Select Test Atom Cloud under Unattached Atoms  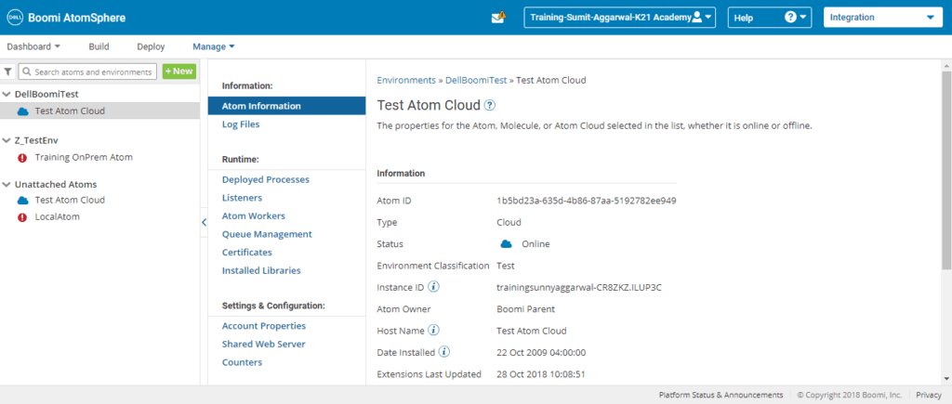tap(70, 200)
